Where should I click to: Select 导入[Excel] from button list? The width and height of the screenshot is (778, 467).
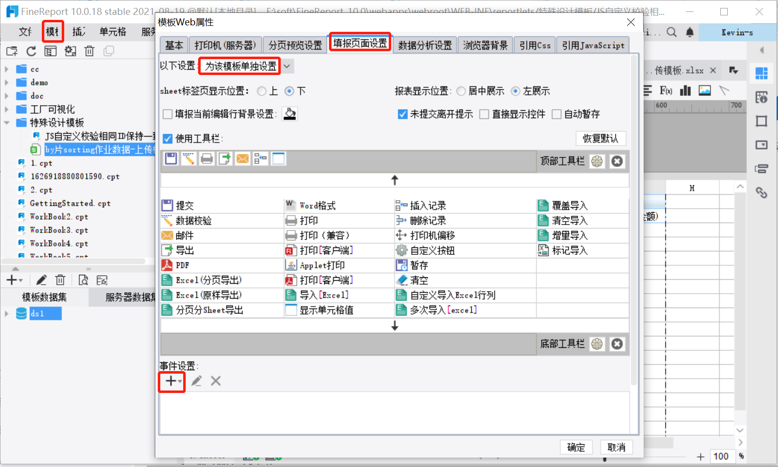click(317, 295)
